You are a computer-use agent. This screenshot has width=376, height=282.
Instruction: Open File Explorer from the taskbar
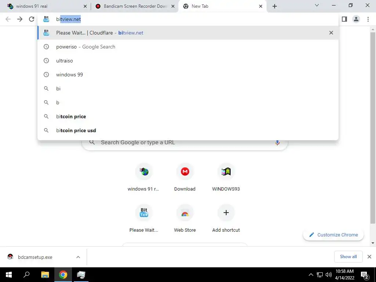tap(45, 275)
